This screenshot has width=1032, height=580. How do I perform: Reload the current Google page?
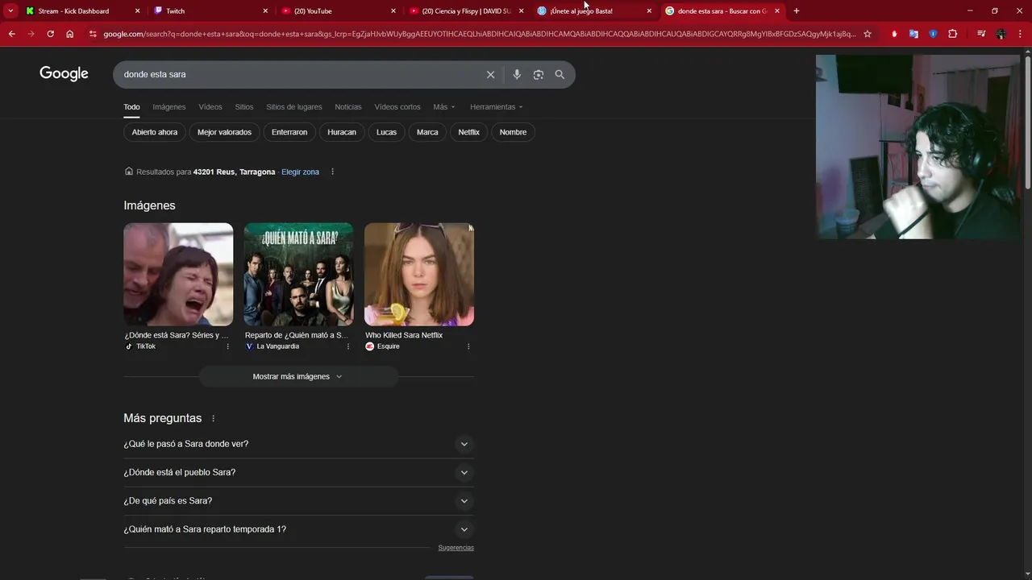click(50, 34)
